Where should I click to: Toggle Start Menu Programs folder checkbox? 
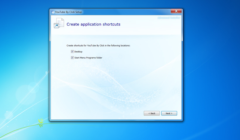[x=72, y=58]
